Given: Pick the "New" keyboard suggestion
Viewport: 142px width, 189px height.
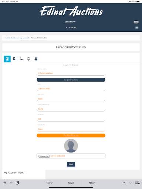Looking at the screenshot, I should [x=50, y=183].
